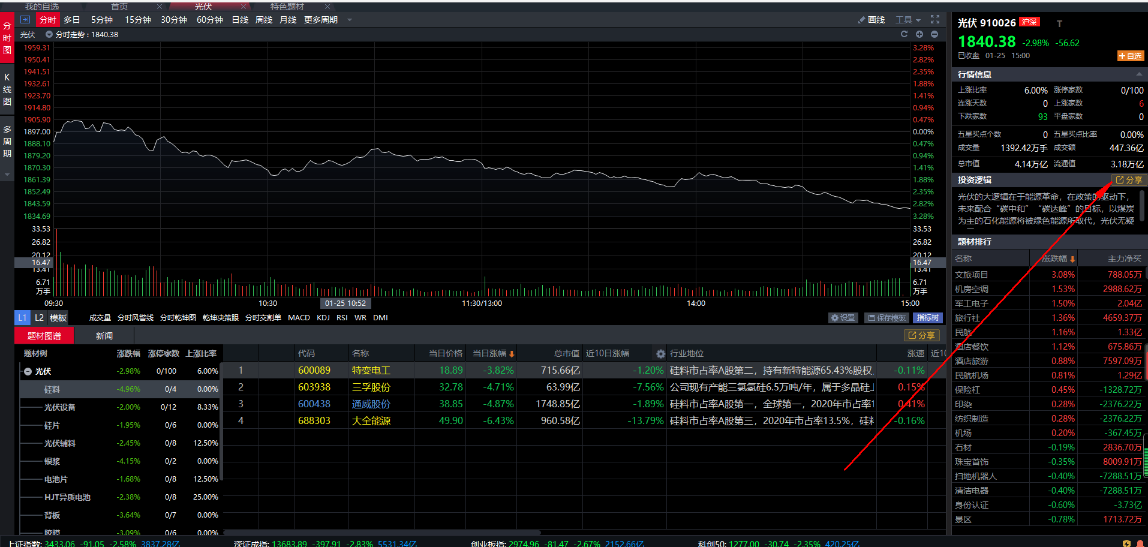Zoom out chart with minus icon
Image resolution: width=1148 pixels, height=547 pixels.
point(934,34)
